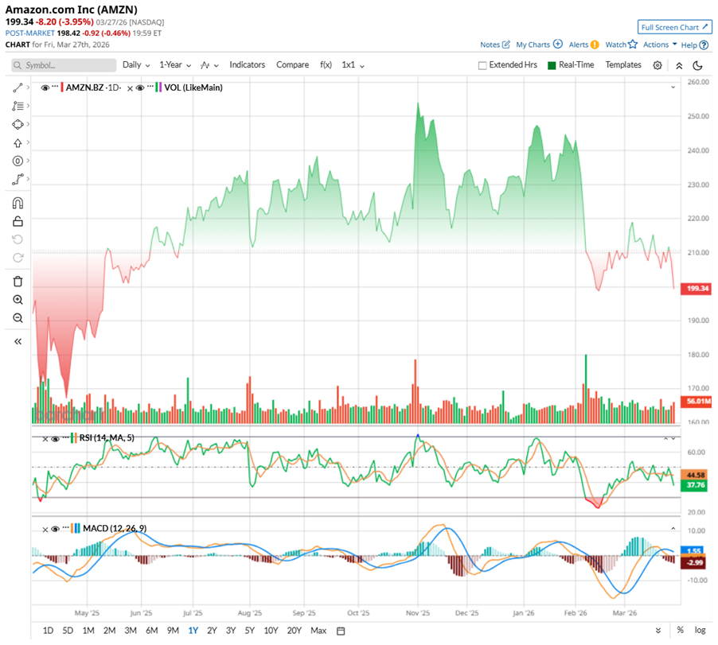Toggle the Real-Time data option
The image size is (718, 645).
click(552, 65)
